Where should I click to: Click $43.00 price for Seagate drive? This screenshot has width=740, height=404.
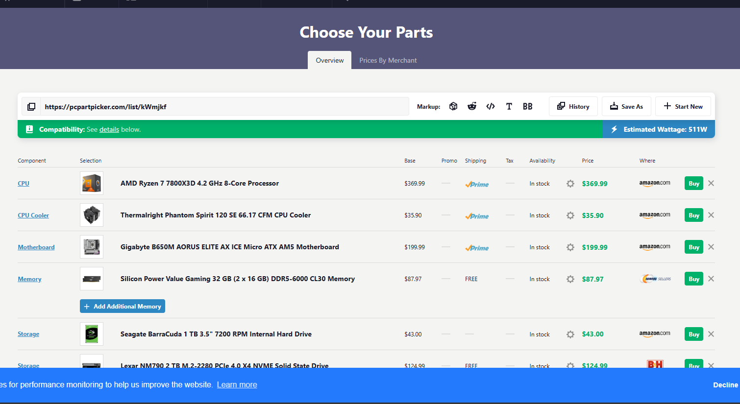(593, 334)
